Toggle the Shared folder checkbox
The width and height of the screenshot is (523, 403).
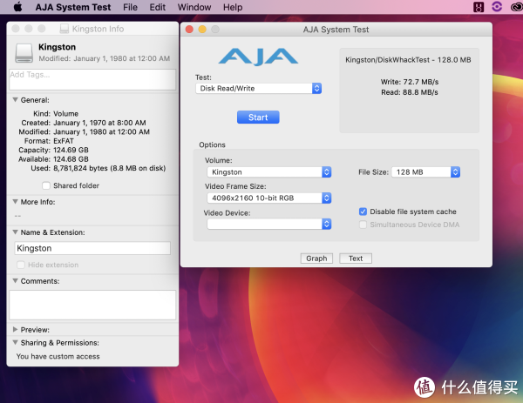click(46, 185)
